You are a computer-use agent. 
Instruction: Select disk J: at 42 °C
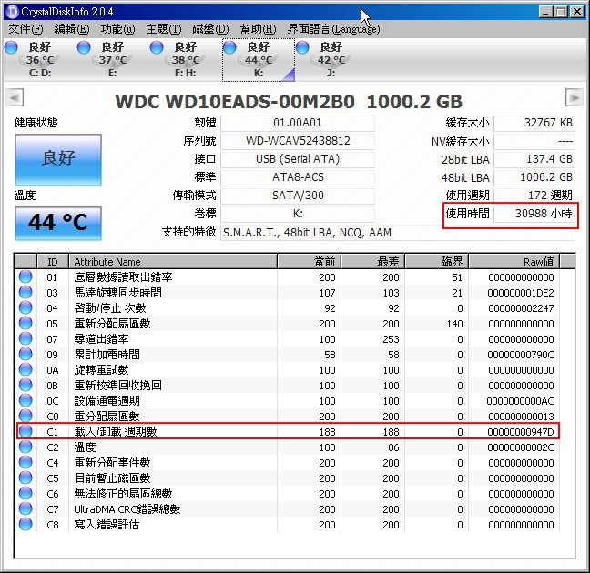[330, 60]
